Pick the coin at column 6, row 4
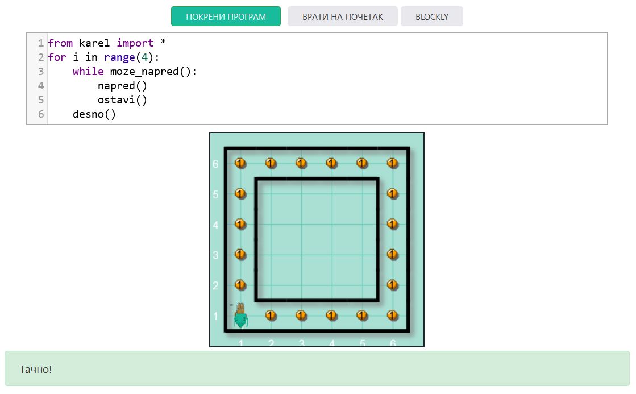This screenshot has width=636, height=394. tap(392, 224)
